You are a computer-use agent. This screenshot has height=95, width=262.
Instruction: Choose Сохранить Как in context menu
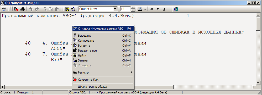click(x=103, y=80)
